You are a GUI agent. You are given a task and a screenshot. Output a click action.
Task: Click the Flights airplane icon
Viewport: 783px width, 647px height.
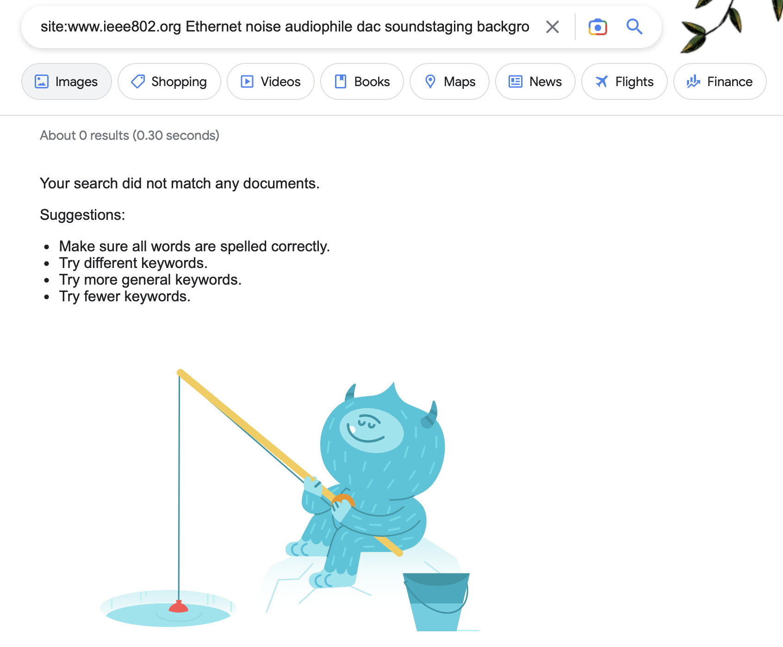[x=602, y=81]
